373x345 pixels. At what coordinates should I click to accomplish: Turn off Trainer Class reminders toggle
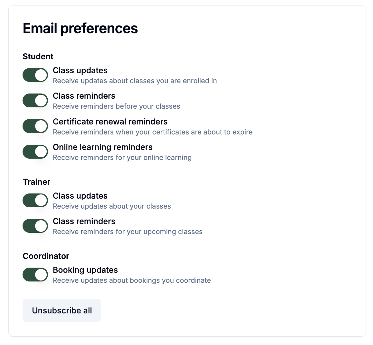pos(35,226)
